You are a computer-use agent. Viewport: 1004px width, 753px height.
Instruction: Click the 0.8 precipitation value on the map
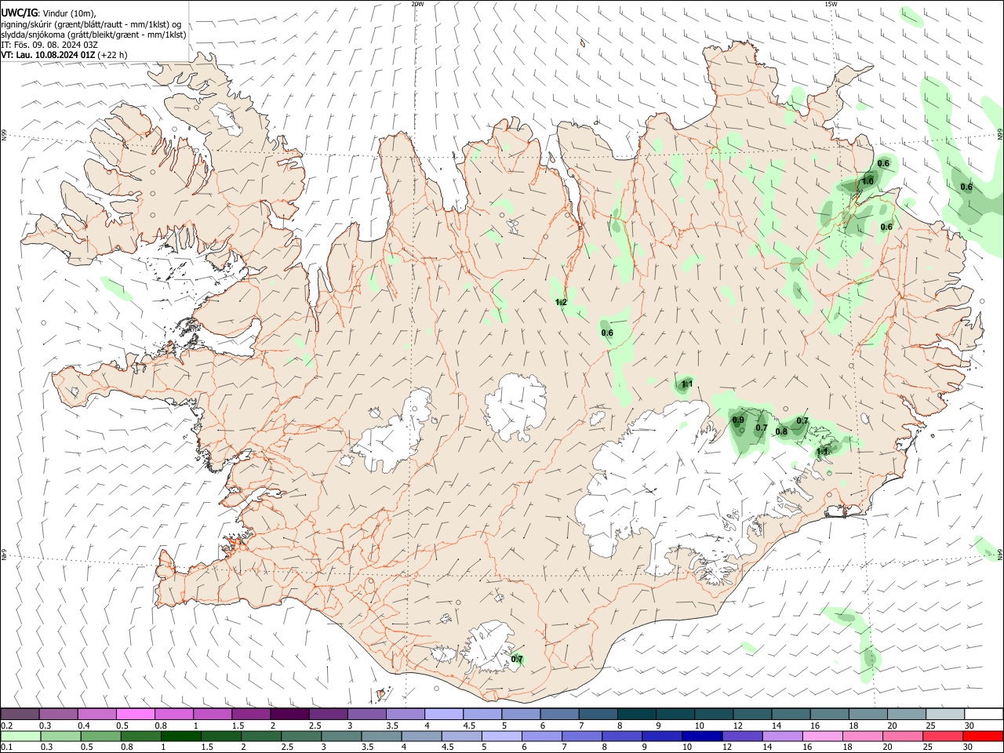point(781,431)
